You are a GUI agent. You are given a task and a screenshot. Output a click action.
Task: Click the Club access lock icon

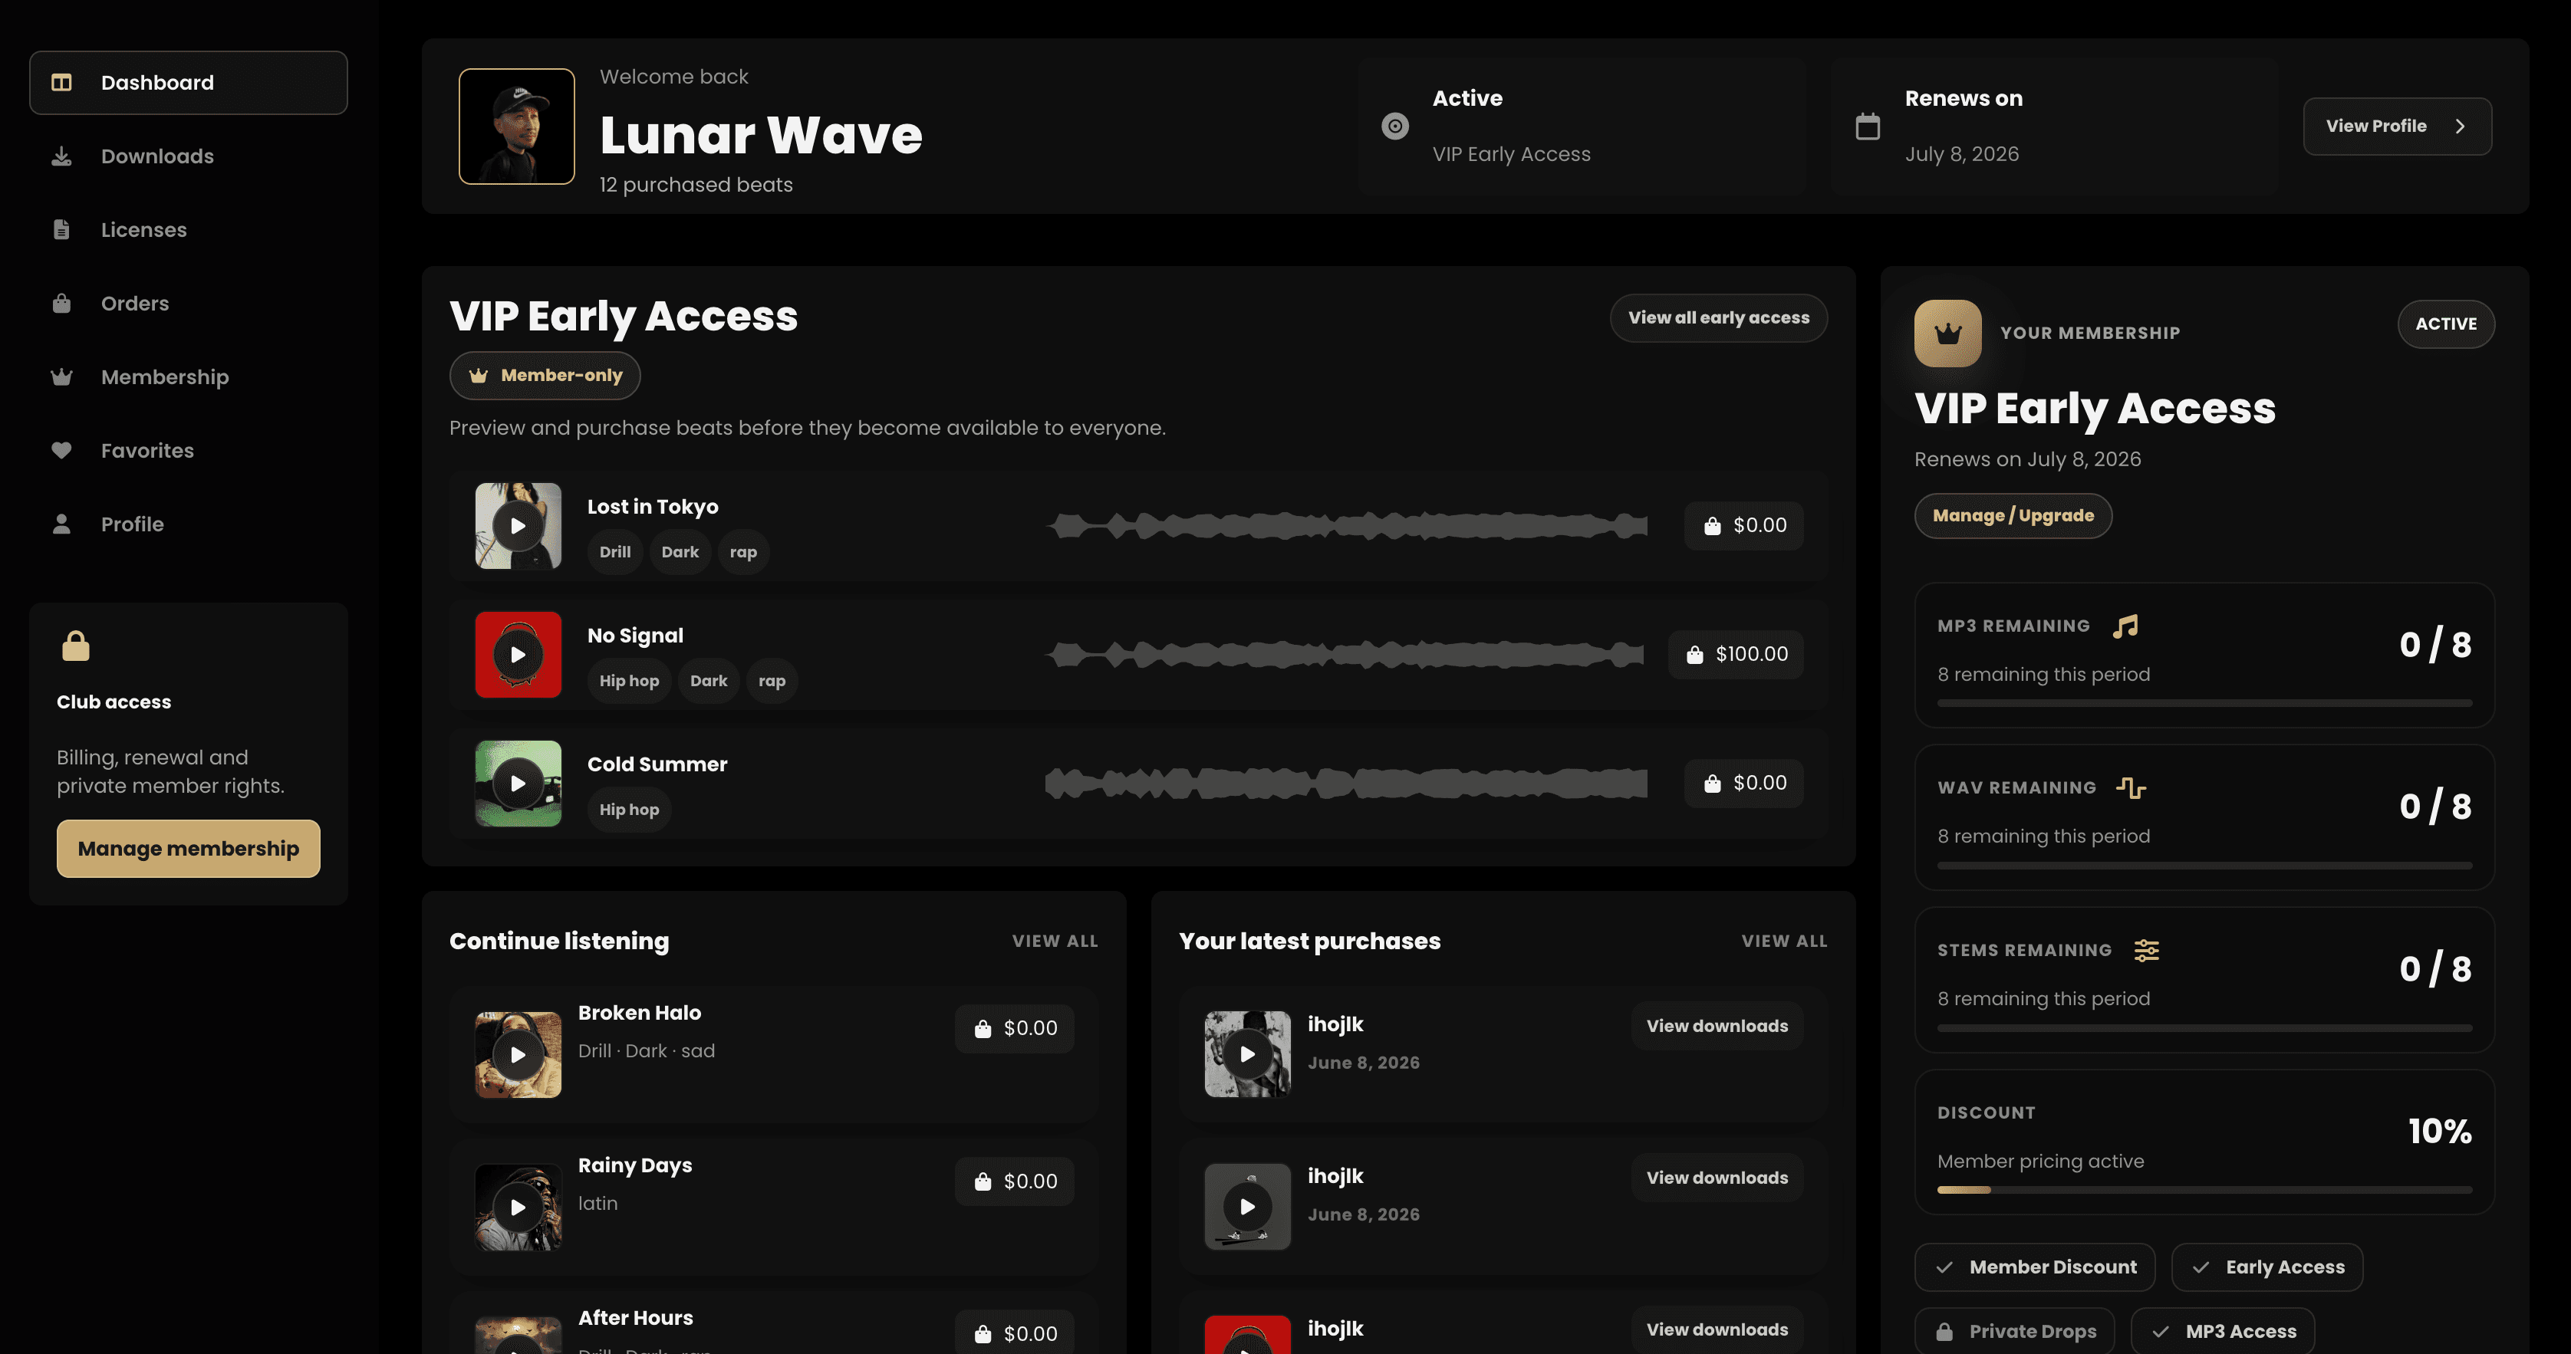click(x=76, y=646)
